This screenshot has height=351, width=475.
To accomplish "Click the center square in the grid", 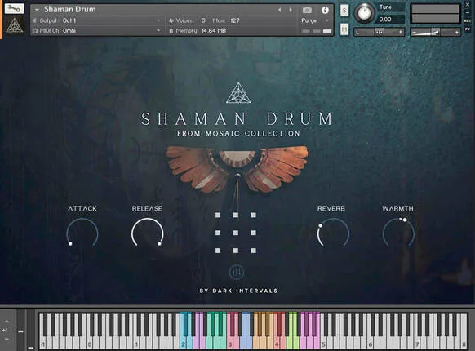I will click(236, 233).
